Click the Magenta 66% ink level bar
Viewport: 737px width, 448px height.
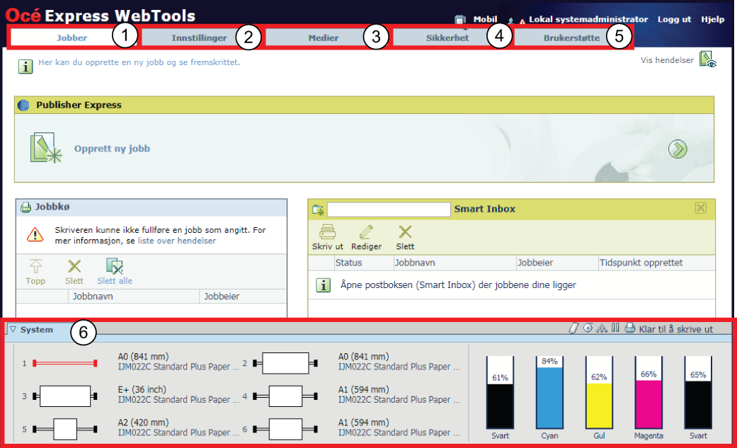point(649,393)
